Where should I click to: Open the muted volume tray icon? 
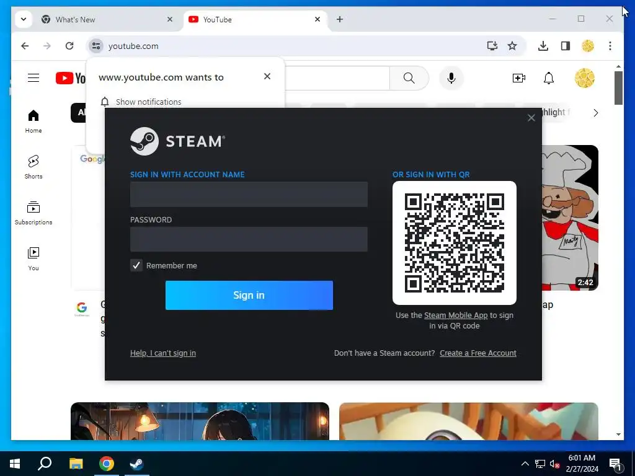click(555, 464)
